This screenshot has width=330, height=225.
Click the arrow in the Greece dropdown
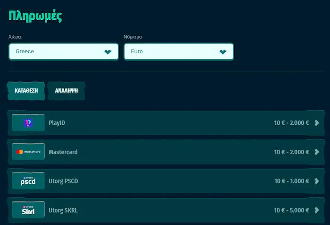[108, 52]
